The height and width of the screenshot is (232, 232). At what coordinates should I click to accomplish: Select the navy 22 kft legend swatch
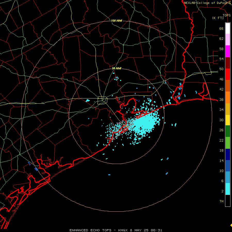click(x=228, y=154)
